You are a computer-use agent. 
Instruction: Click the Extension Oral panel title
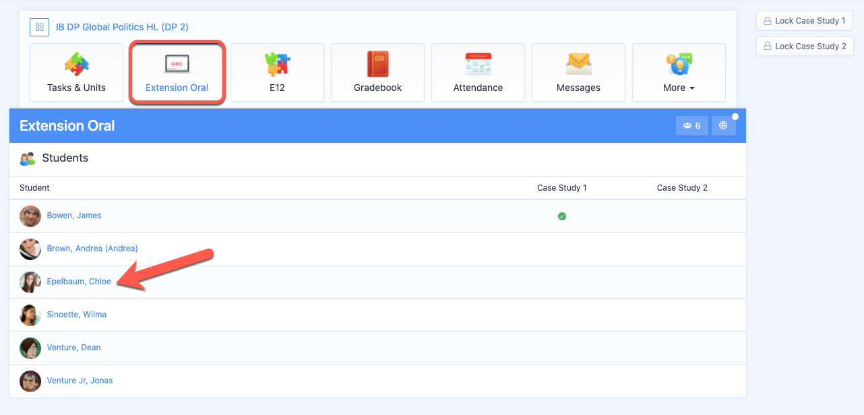click(67, 126)
